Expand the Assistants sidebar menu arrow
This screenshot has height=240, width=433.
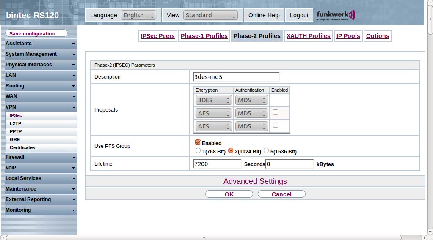[x=74, y=44]
